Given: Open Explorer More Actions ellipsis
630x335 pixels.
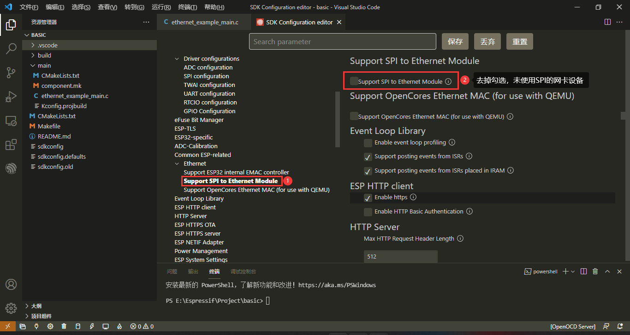Looking at the screenshot, I should point(146,22).
